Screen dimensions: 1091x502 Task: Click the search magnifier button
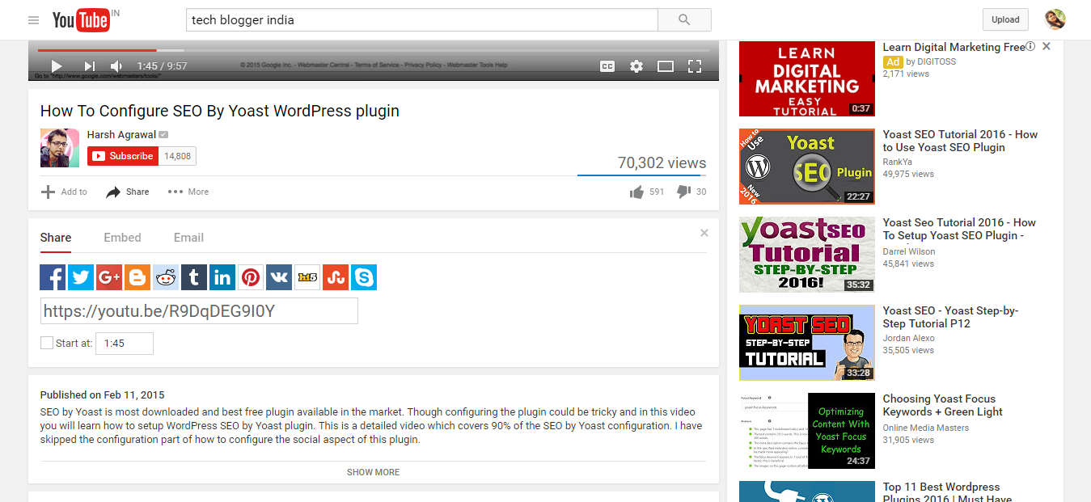click(x=684, y=20)
